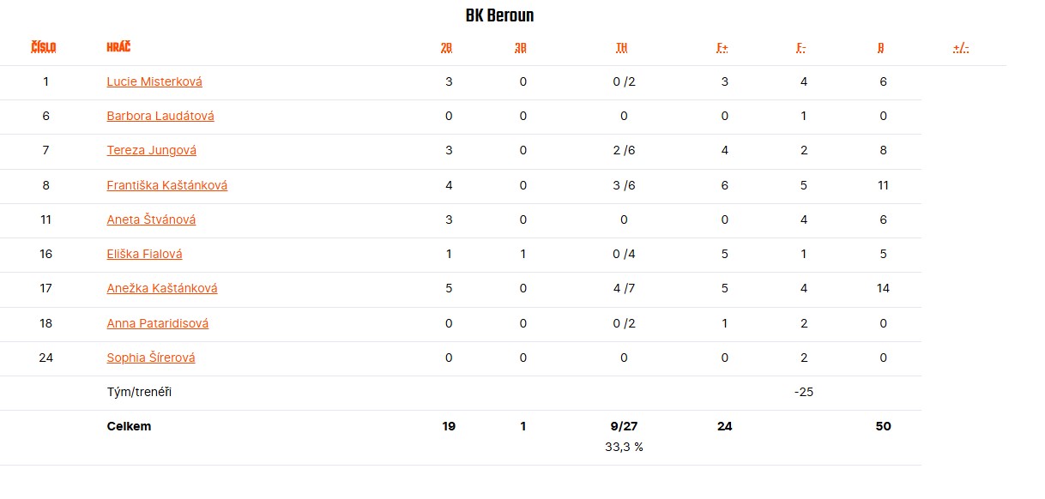Click the F+ column header
1045x499 pixels.
[x=722, y=48]
